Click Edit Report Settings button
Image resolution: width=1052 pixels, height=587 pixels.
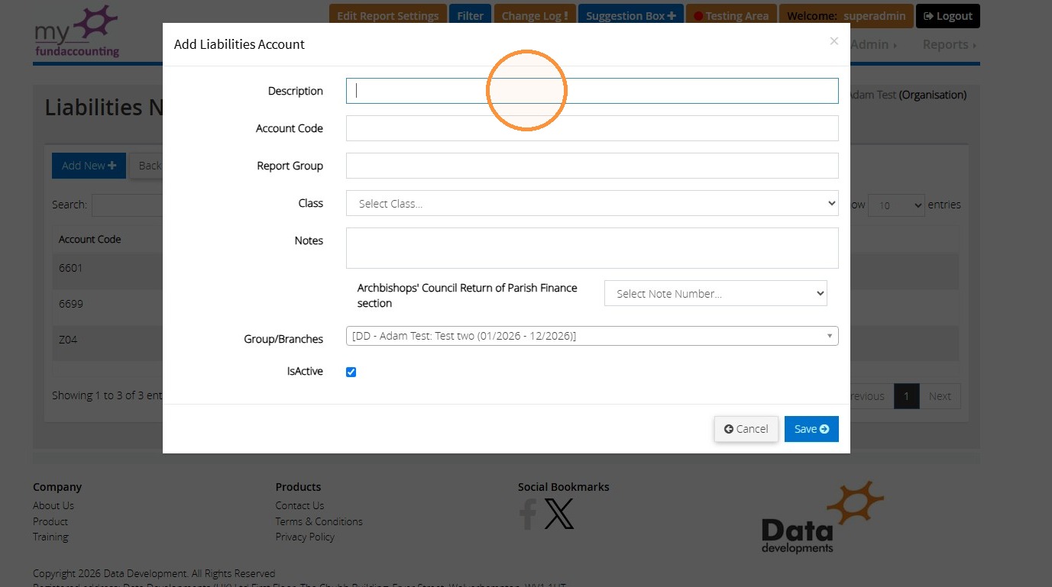pyautogui.click(x=387, y=15)
